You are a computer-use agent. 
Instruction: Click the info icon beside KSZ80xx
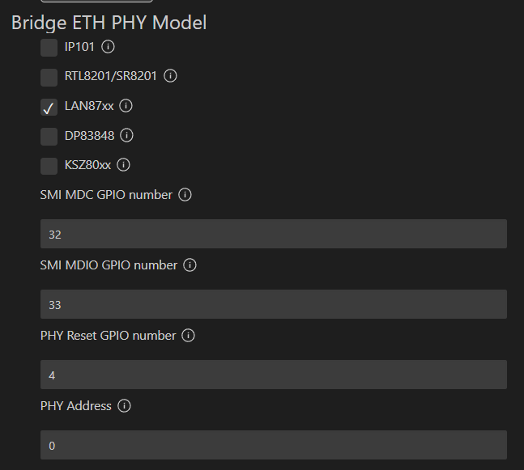click(x=123, y=164)
